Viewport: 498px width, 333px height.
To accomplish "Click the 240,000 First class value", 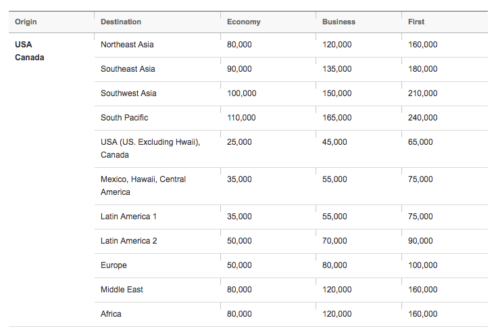I will (423, 118).
